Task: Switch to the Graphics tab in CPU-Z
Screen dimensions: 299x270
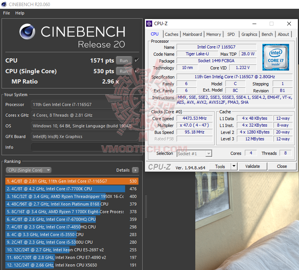Action: click(x=249, y=34)
